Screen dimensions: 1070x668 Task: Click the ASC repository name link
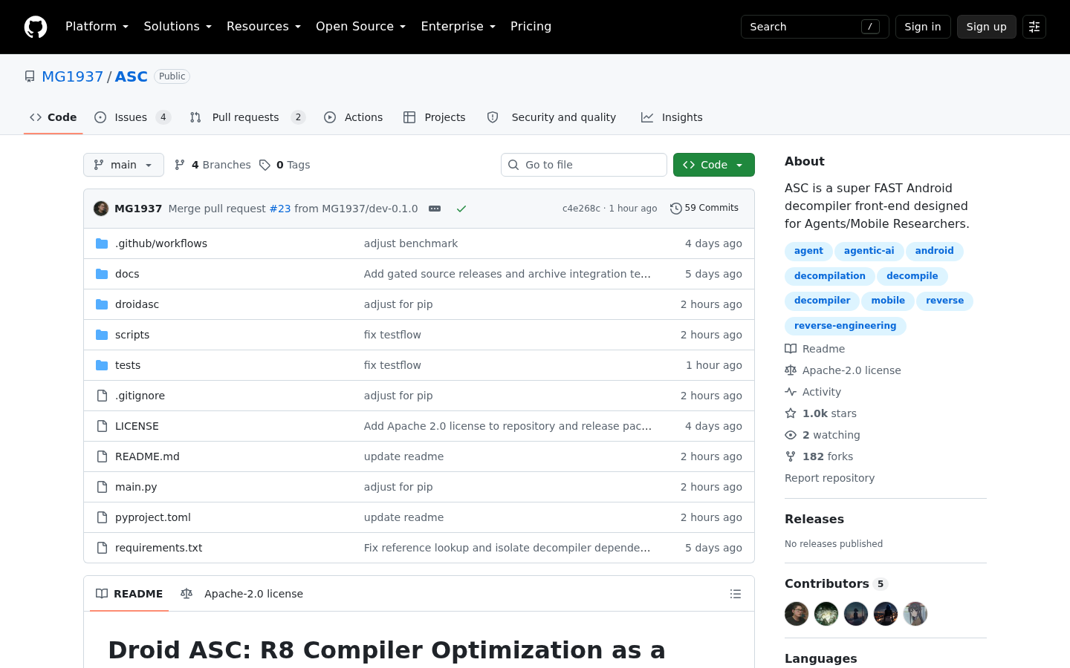point(132,76)
